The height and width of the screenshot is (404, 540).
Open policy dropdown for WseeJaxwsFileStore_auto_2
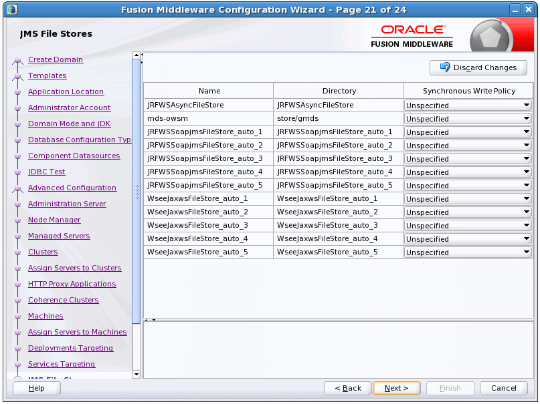468,212
